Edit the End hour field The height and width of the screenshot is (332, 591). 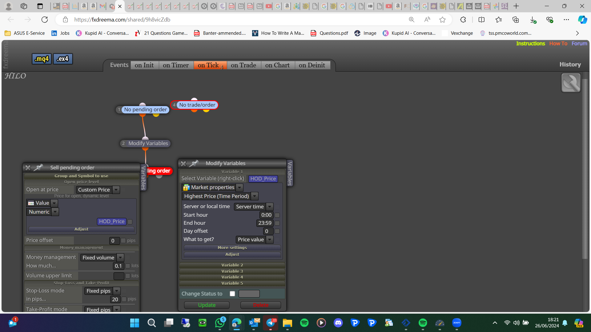(x=265, y=223)
